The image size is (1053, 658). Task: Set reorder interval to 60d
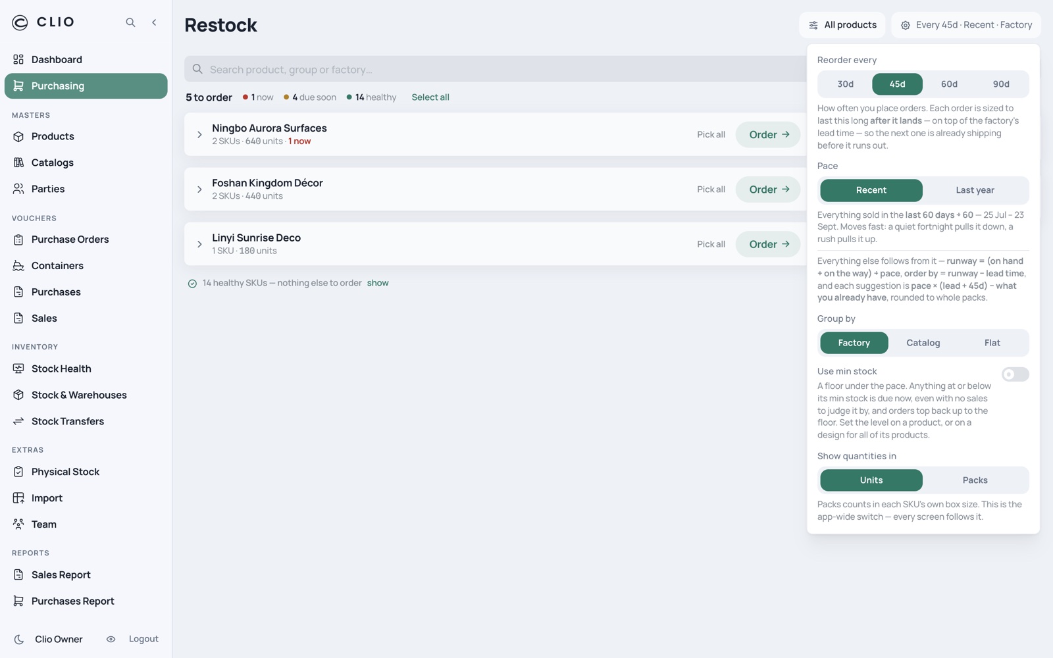949,84
